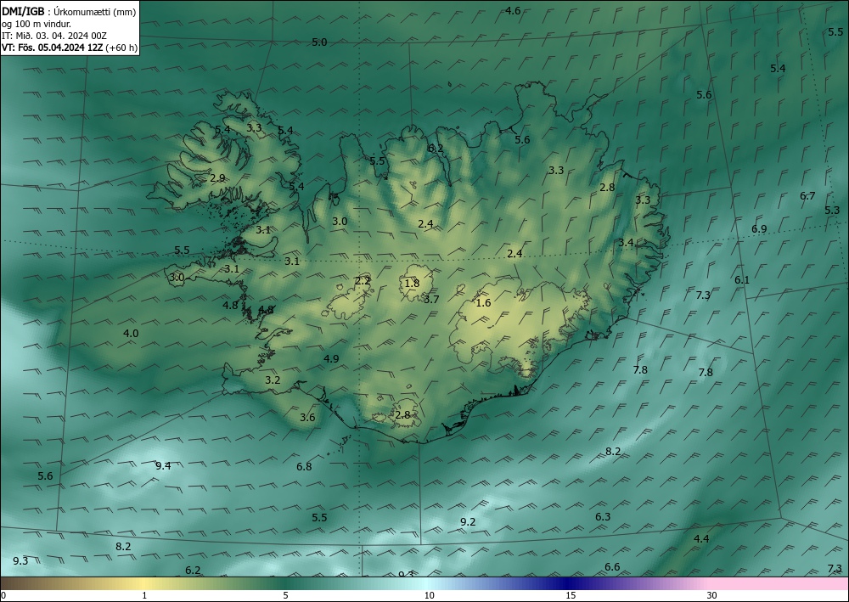Select the 5.3 value over the sea
The image size is (849, 602).
click(832, 210)
